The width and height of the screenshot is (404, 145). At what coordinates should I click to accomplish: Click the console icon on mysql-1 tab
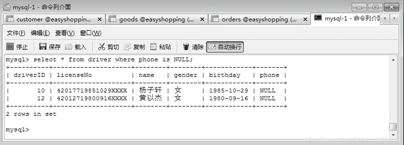pos(318,18)
